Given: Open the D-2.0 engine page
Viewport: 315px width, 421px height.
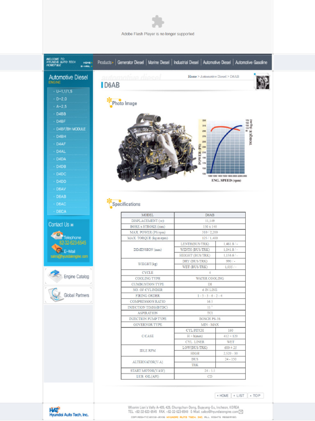Looking at the screenshot, I should [62, 99].
